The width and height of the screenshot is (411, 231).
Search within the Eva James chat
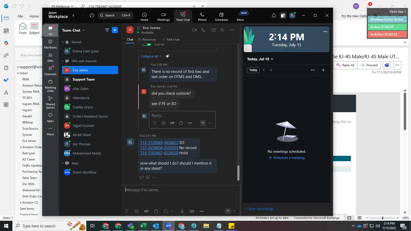point(222,30)
